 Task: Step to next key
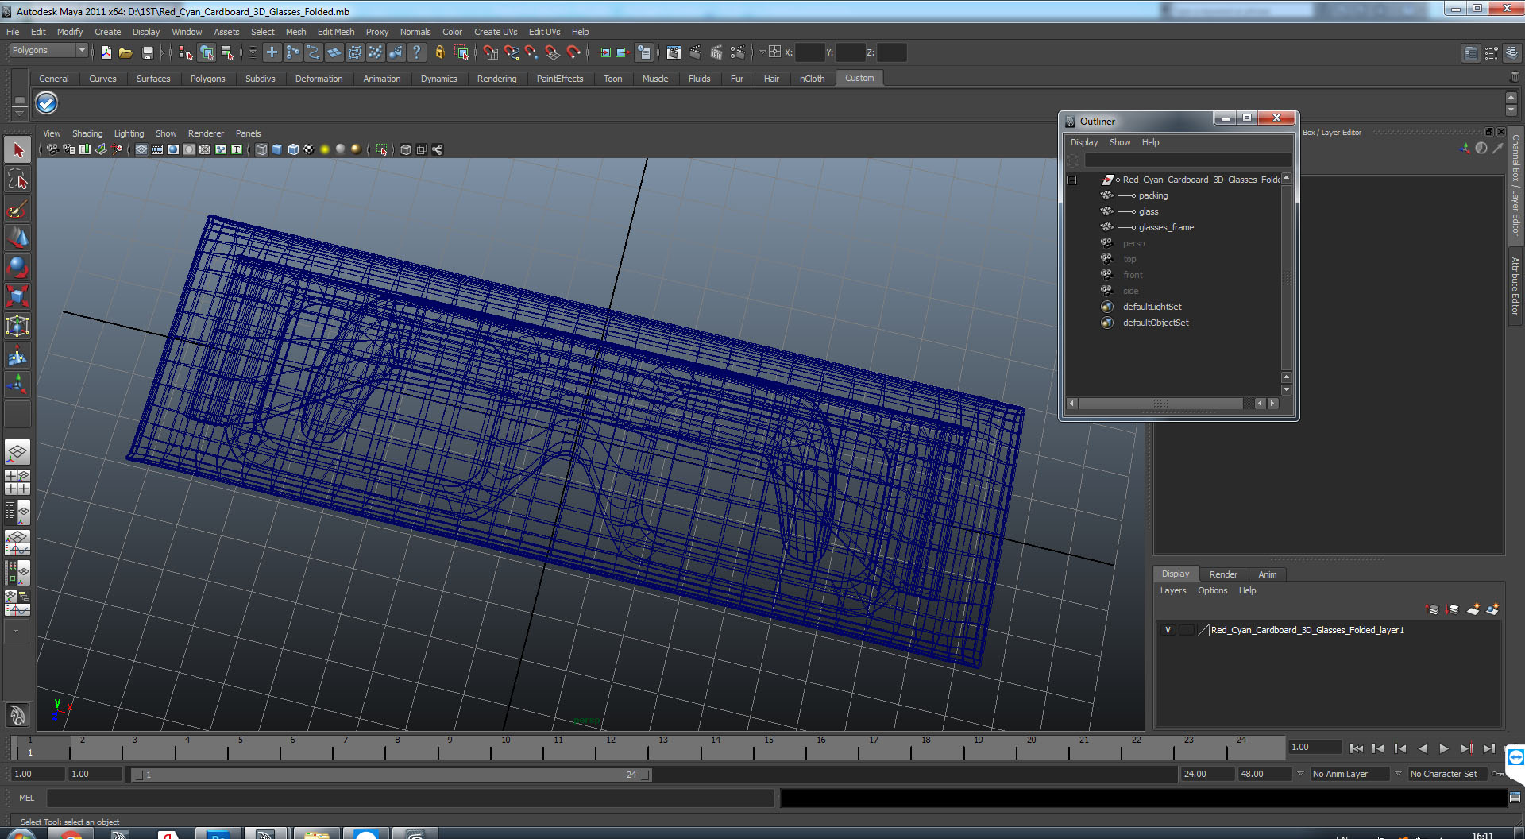[x=1466, y=748]
